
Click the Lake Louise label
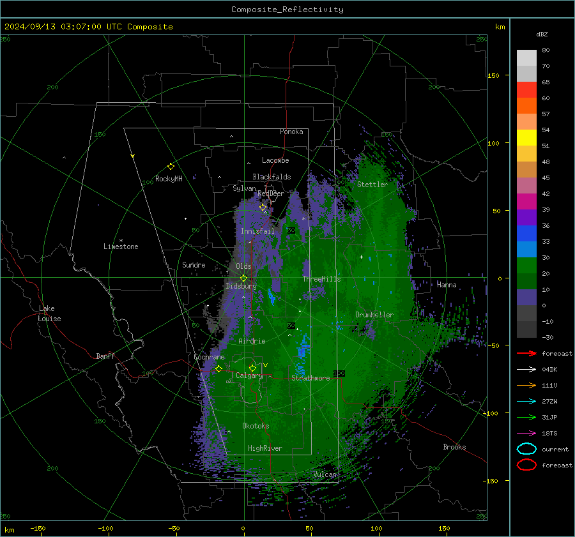tap(49, 314)
